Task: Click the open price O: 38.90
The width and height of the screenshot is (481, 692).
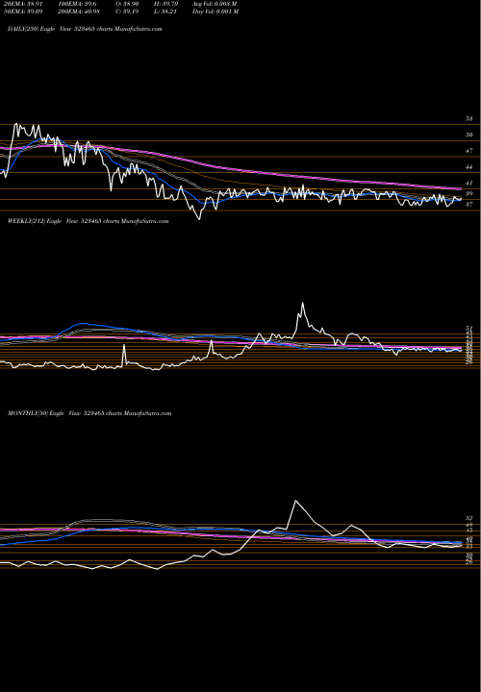Action: (128, 3)
